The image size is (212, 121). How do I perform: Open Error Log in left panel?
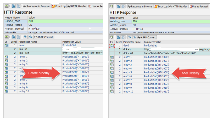pos(59,6)
